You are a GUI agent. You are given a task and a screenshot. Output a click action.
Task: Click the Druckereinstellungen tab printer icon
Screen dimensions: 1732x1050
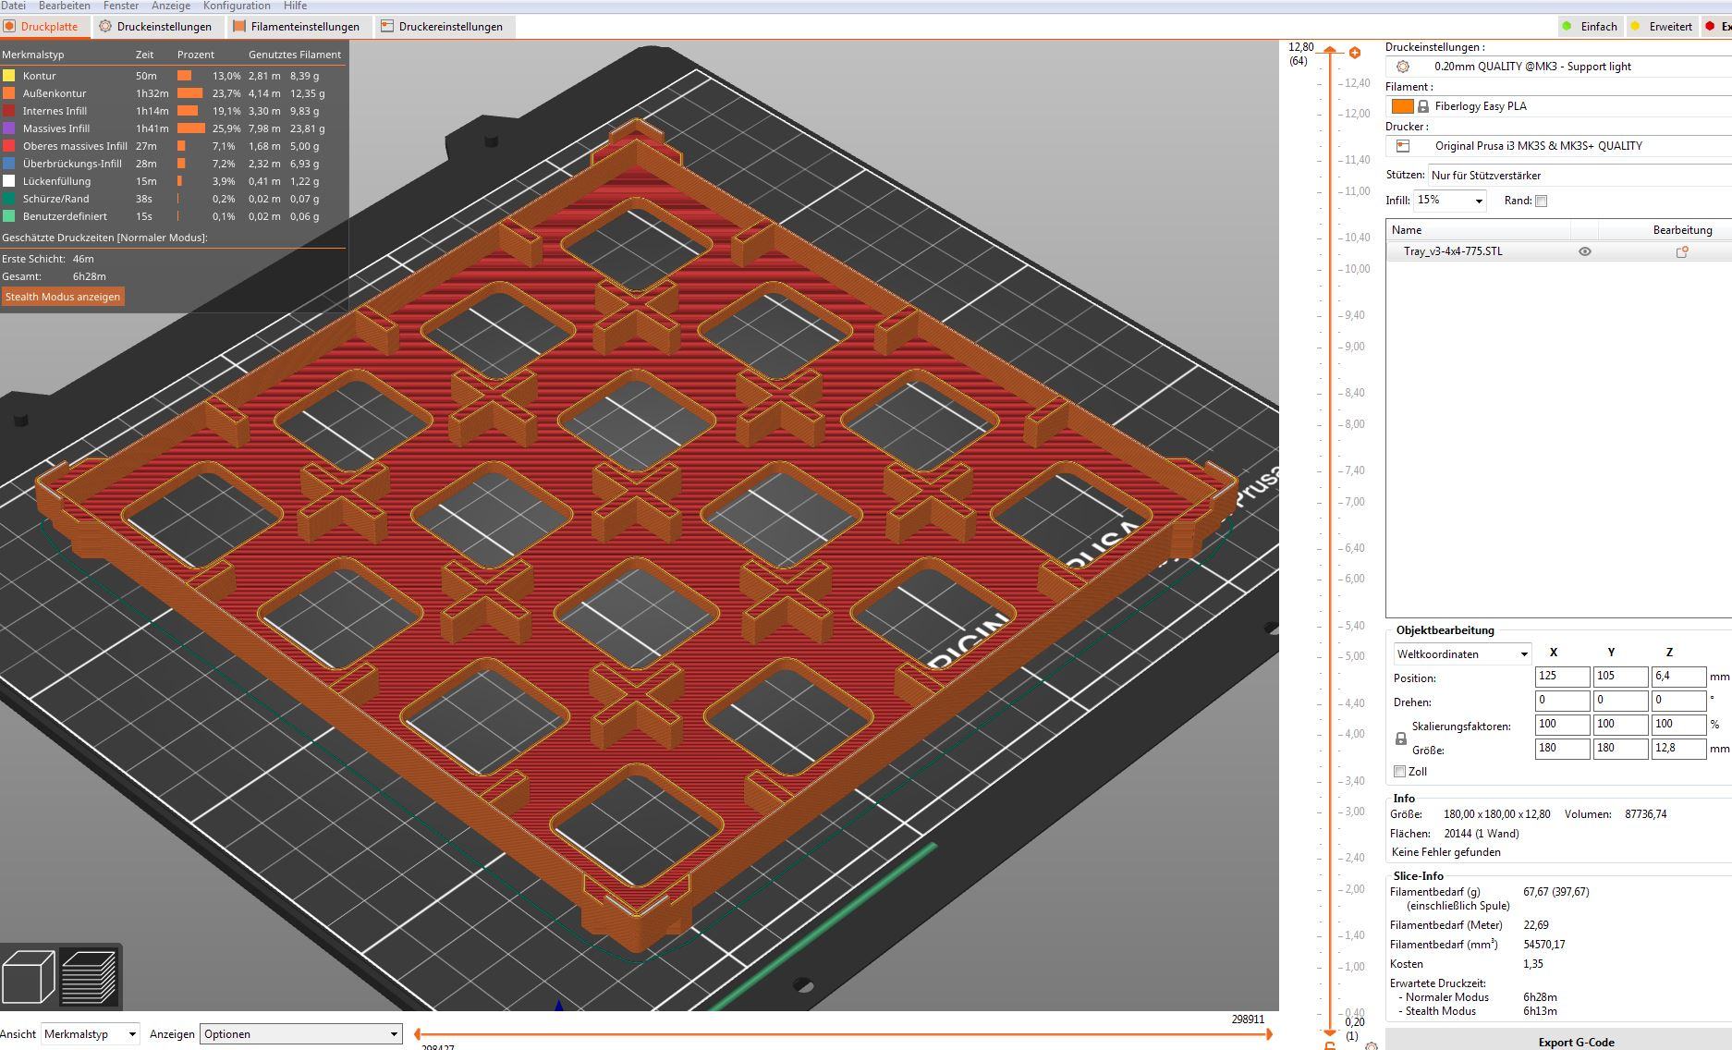(x=387, y=27)
